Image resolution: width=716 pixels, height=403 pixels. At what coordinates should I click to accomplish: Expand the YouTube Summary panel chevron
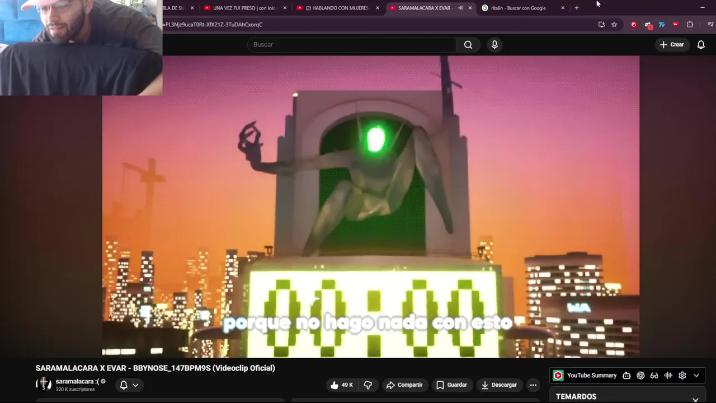tap(696, 376)
